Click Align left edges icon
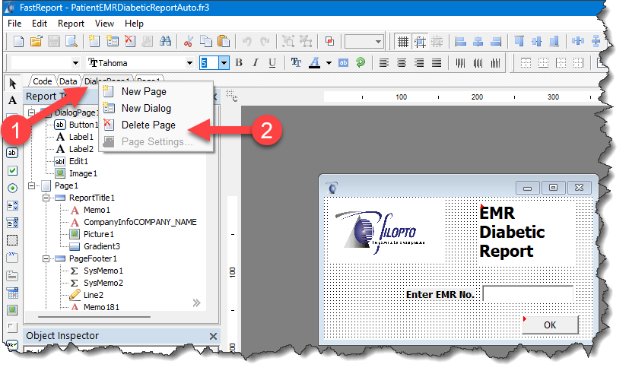Viewport: 629px width, 377px height. pyautogui.click(x=461, y=41)
